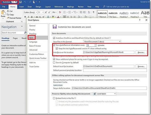Switch to the Review ribbon tab
The width and height of the screenshot is (151, 115).
tap(81, 7)
